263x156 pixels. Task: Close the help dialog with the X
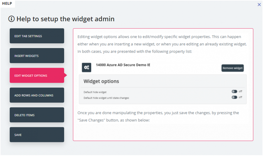coord(259,5)
